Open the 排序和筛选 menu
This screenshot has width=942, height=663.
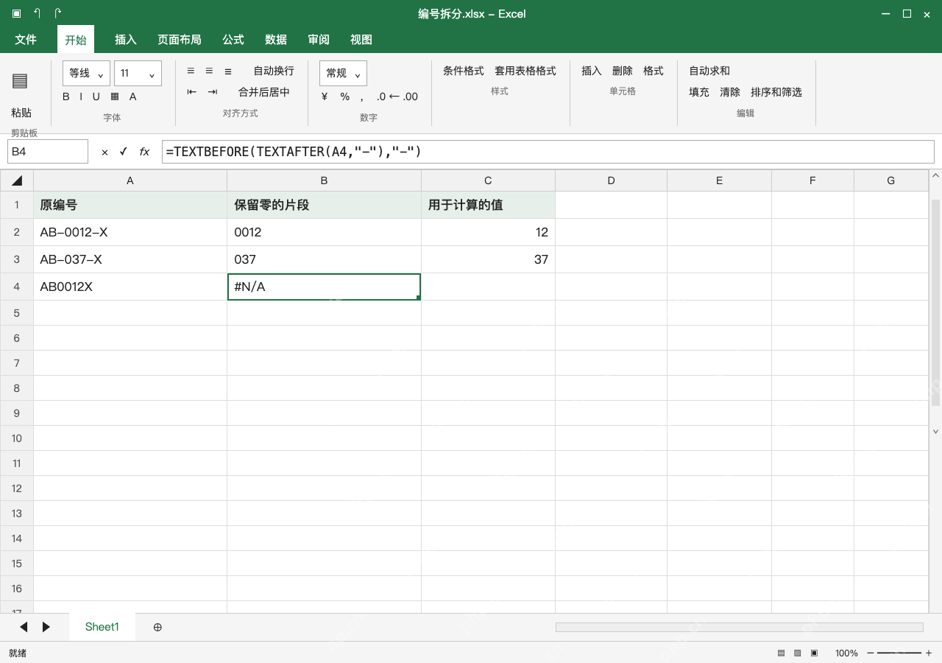pyautogui.click(x=776, y=92)
